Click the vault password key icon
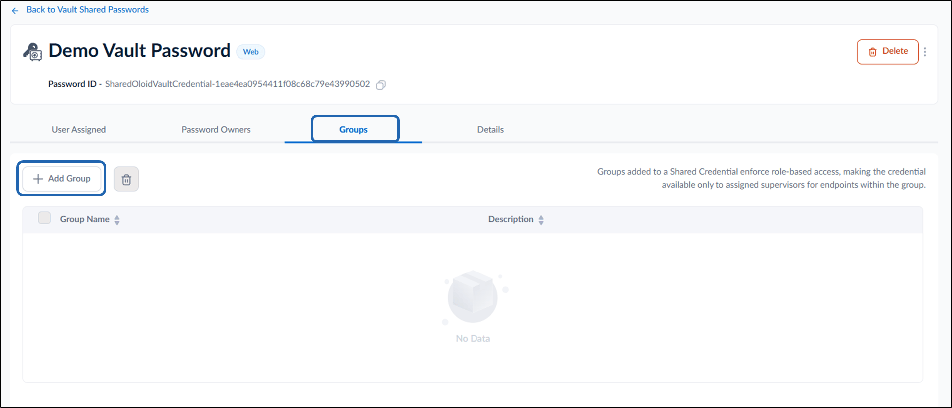 (x=33, y=52)
